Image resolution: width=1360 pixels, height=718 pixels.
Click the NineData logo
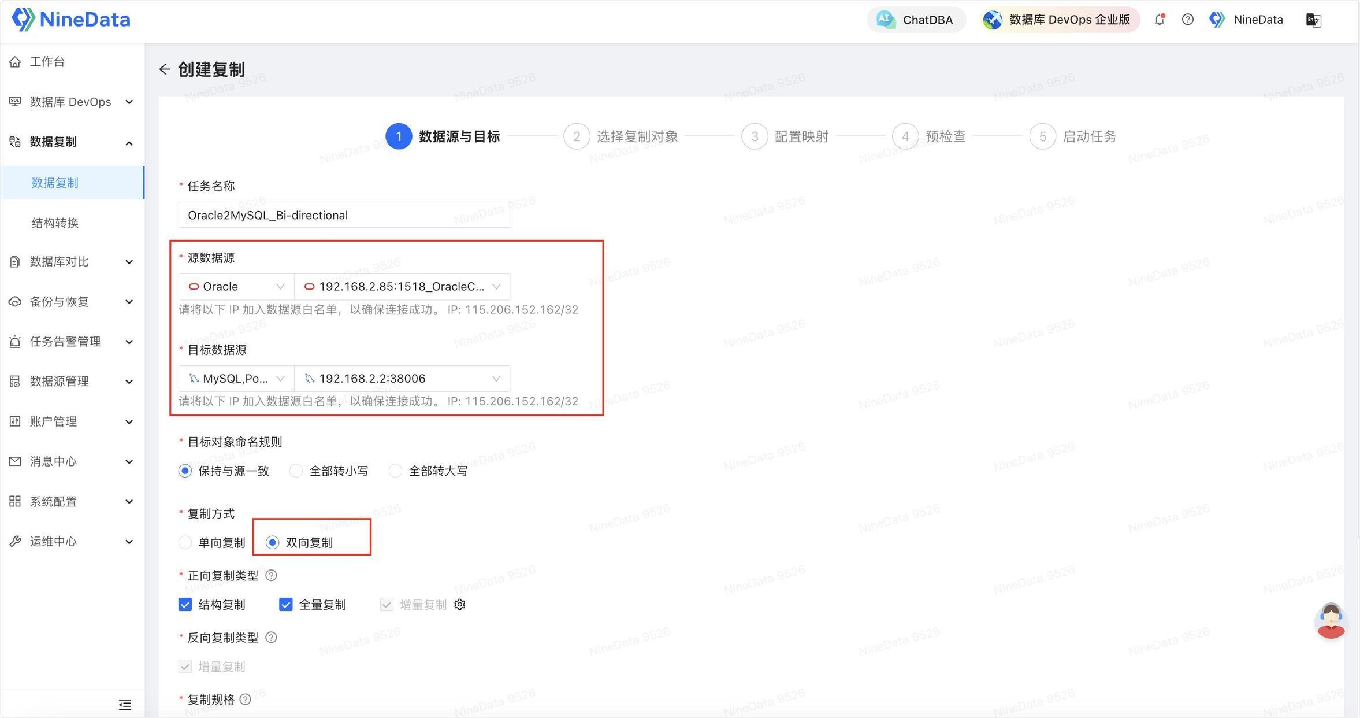click(71, 20)
